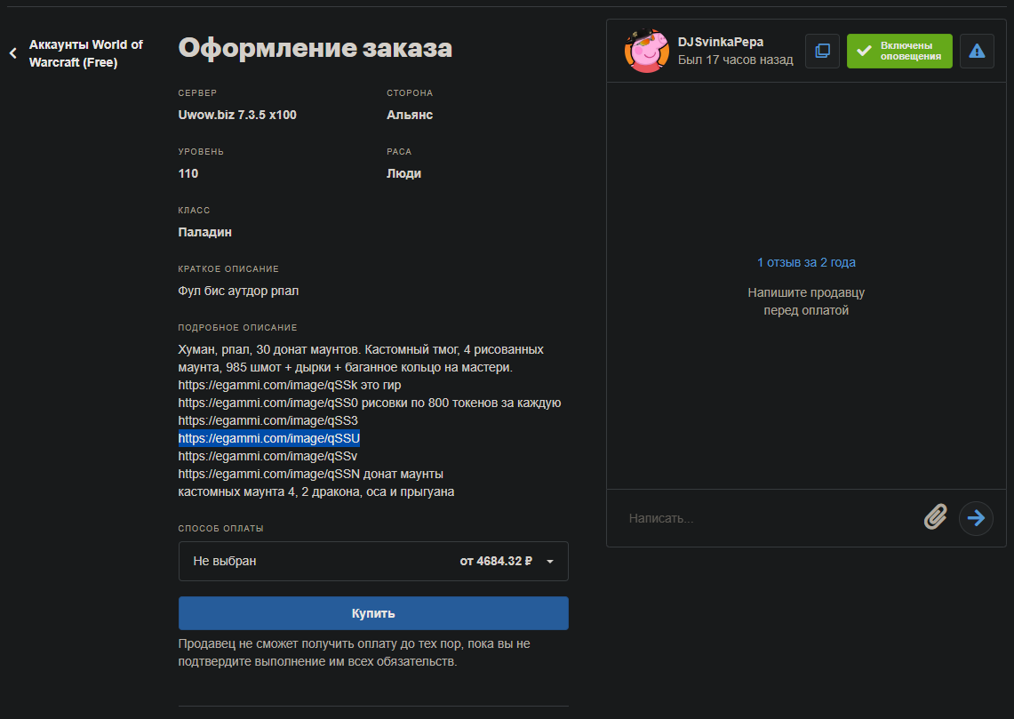Screen dimensions: 1014x719
Task: Click the price от 4684.32 ₽
Action: pos(496,561)
